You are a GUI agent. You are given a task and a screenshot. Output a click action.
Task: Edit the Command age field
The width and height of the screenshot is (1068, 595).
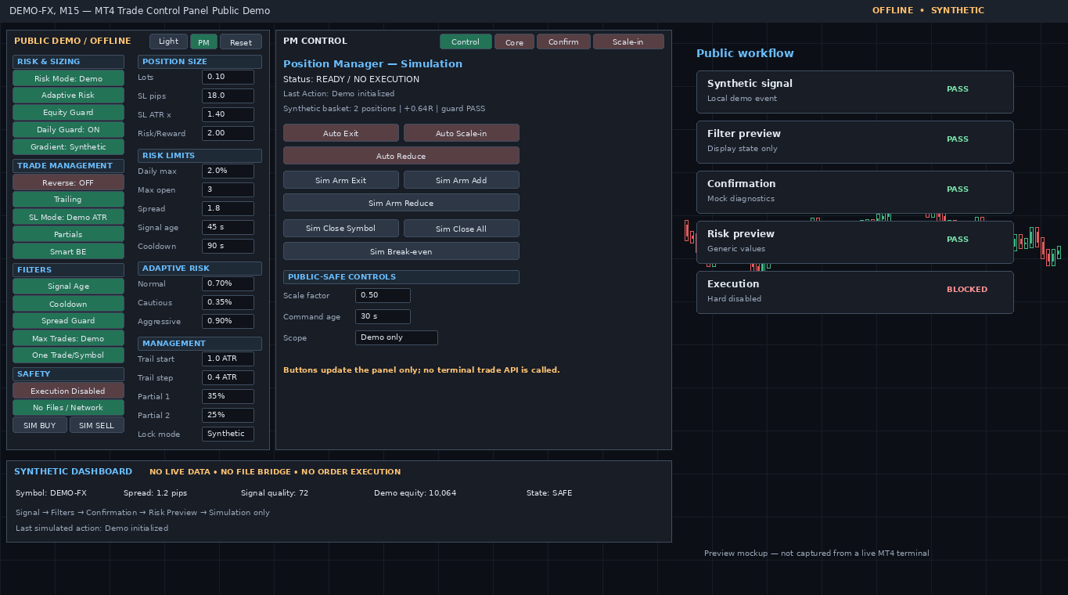[x=383, y=316]
